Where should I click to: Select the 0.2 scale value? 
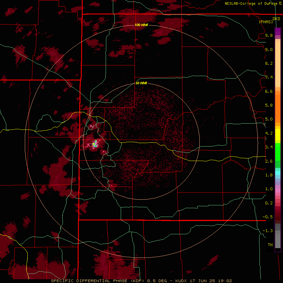(x=269, y=203)
